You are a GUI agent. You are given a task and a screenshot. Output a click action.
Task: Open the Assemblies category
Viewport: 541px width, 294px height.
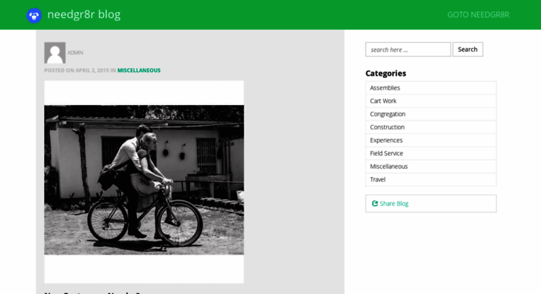tap(431, 88)
